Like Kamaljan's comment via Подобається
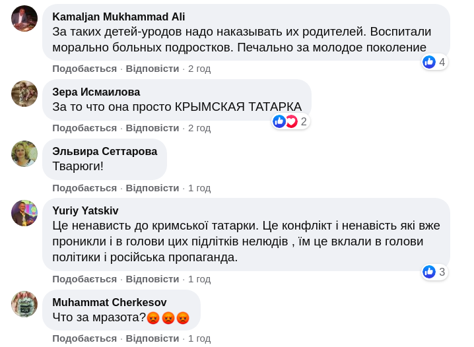 pos(85,69)
